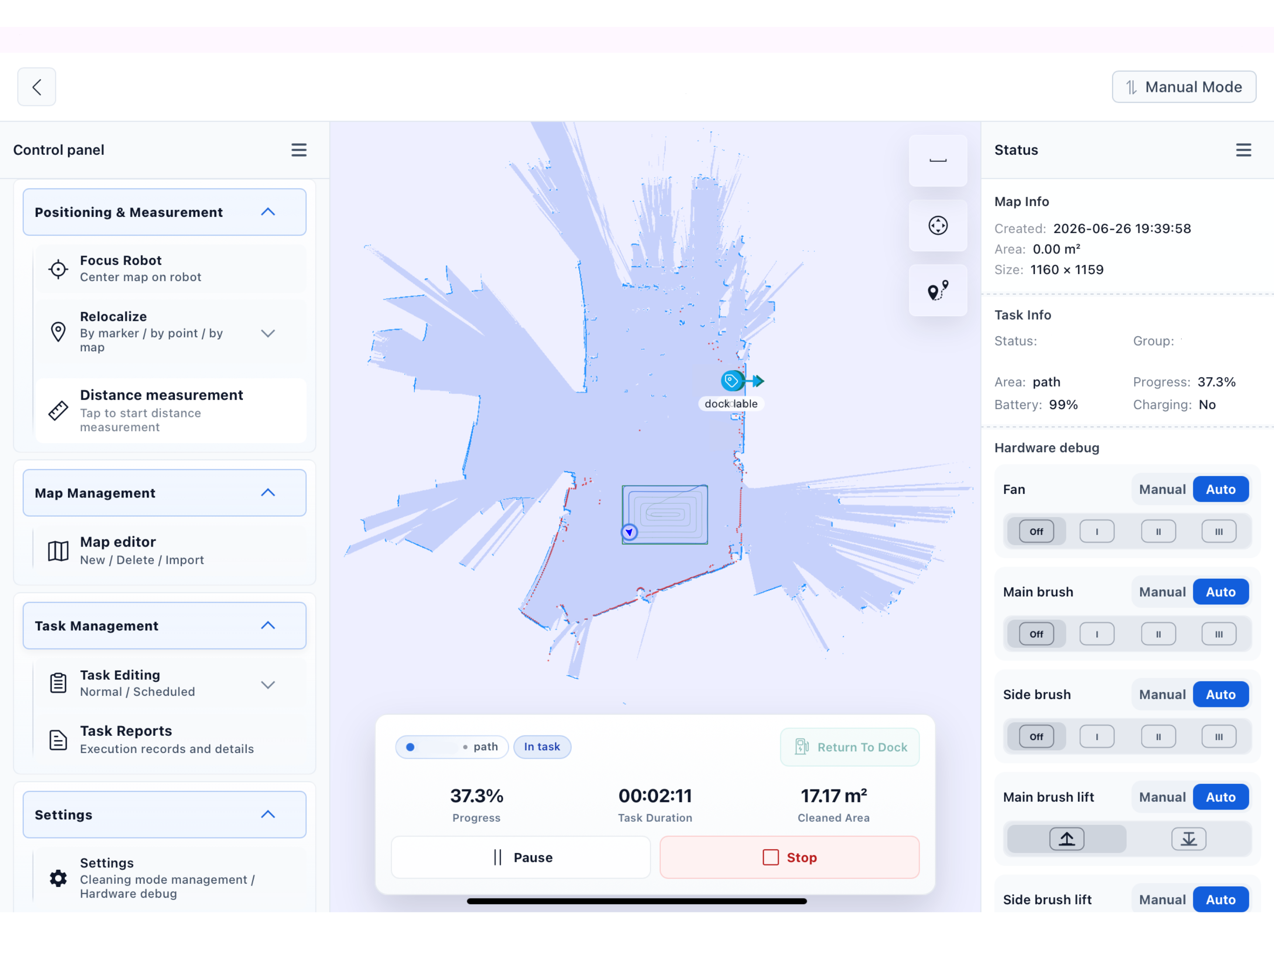
Task: Collapse the map toolbar with the dash button
Action: (938, 161)
